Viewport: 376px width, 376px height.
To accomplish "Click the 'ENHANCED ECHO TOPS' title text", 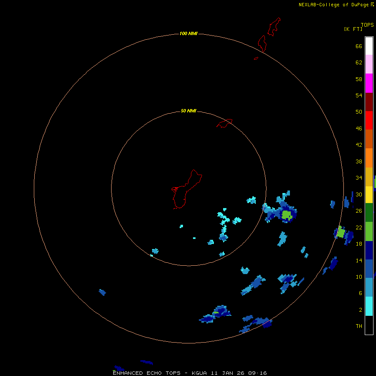I will coord(147,373).
